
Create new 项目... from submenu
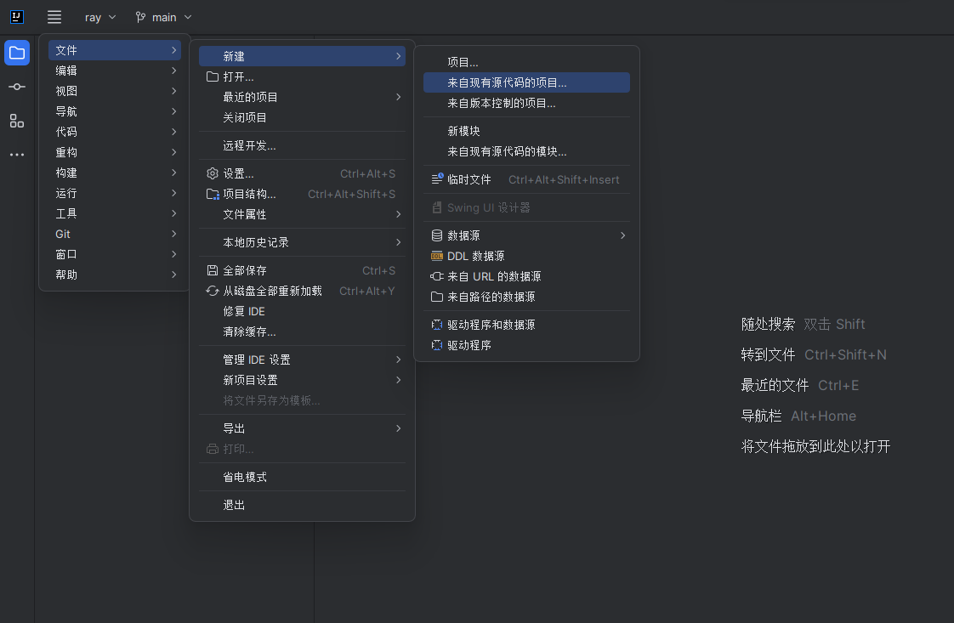pos(527,62)
